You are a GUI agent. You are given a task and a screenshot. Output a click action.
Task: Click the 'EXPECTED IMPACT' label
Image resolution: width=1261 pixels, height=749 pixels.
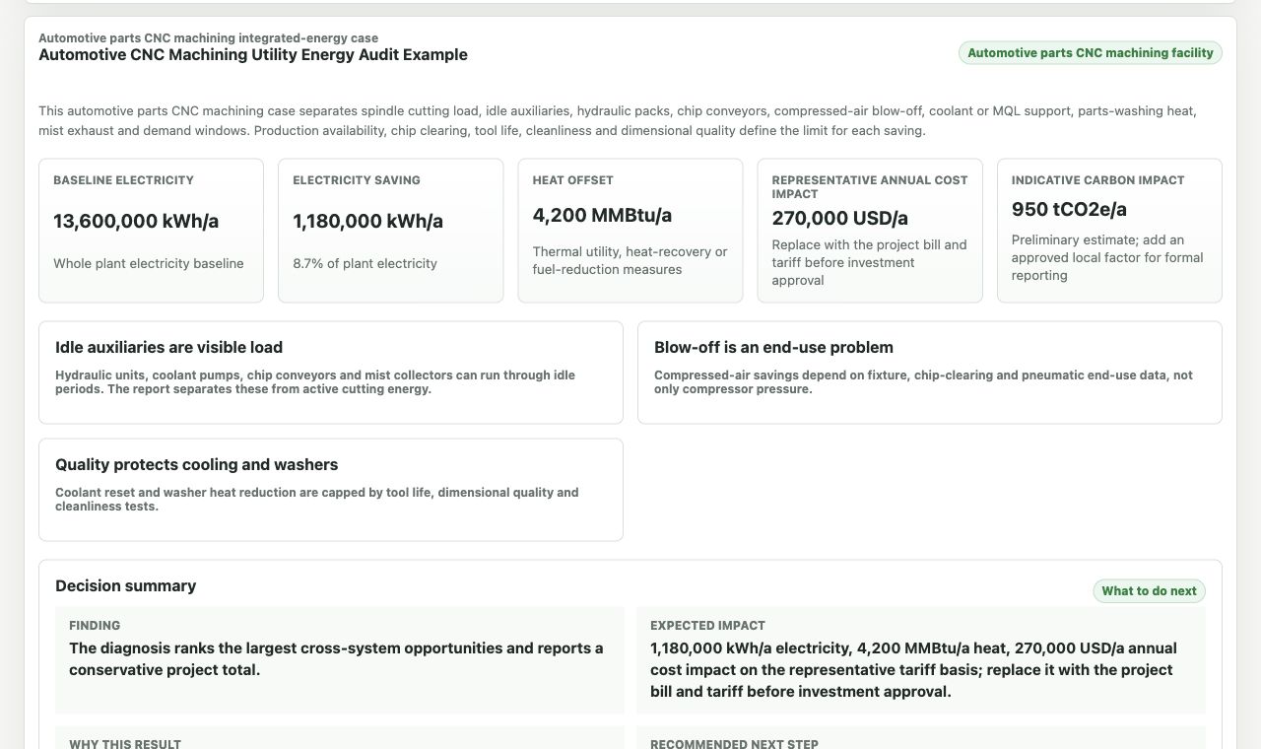[x=707, y=626]
